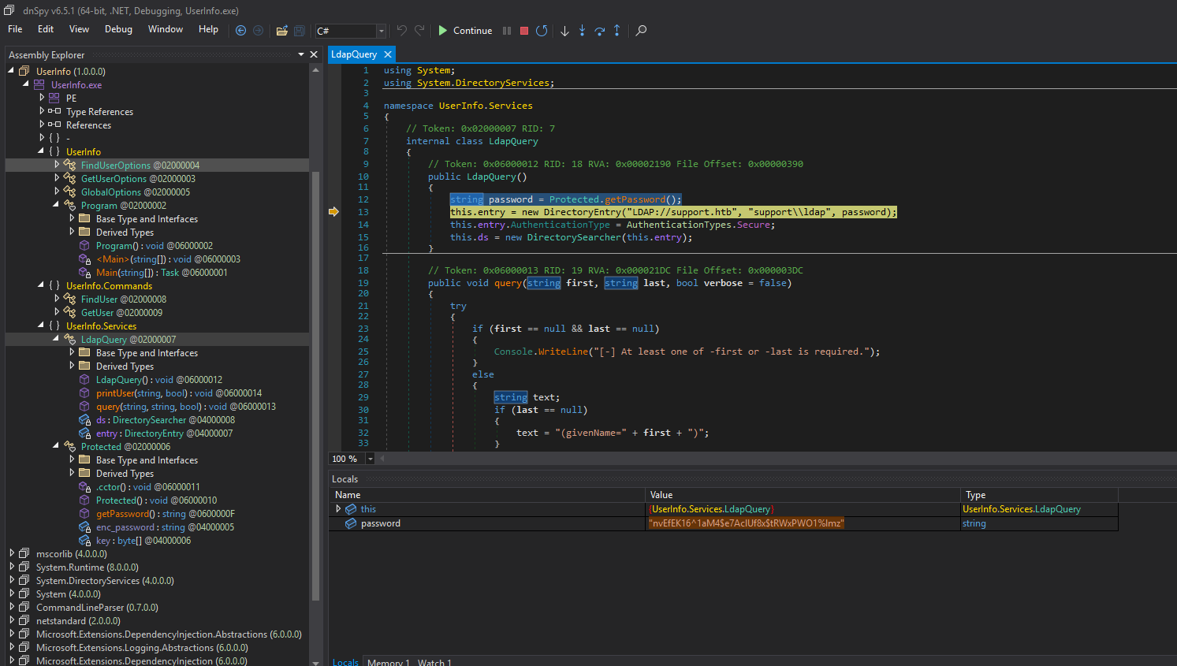Click the Step Over icon
Viewport: 1177px width, 666px height.
pyautogui.click(x=600, y=31)
